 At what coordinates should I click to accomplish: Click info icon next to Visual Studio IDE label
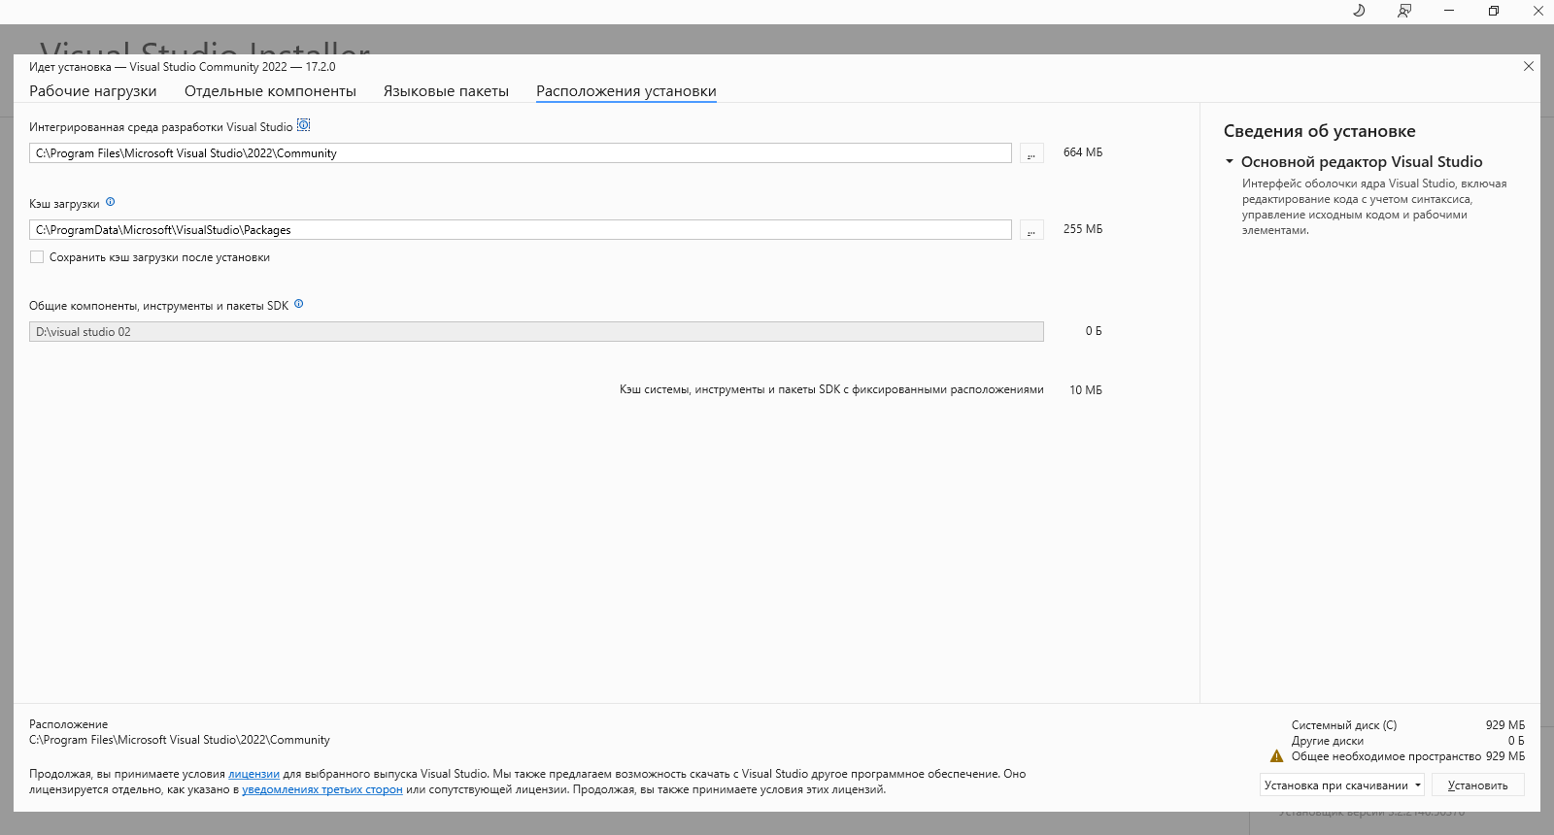click(x=303, y=125)
